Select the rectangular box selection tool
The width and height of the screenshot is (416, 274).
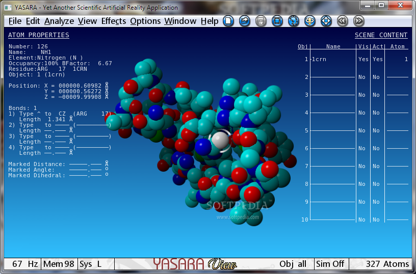click(277, 21)
